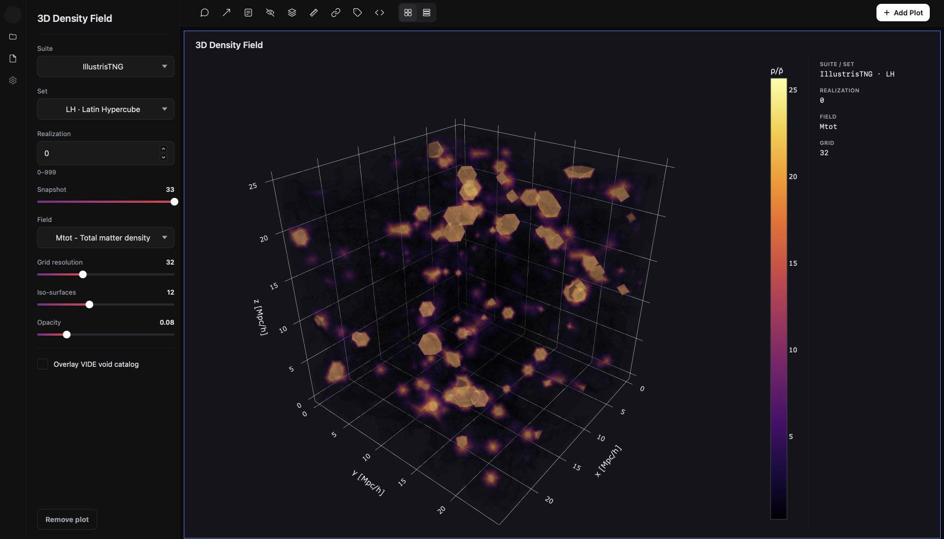
Task: Increment the Realization value with up stepper
Action: pyautogui.click(x=164, y=149)
